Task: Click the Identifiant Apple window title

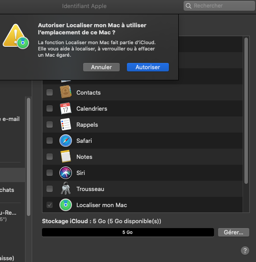Action: tap(84, 6)
